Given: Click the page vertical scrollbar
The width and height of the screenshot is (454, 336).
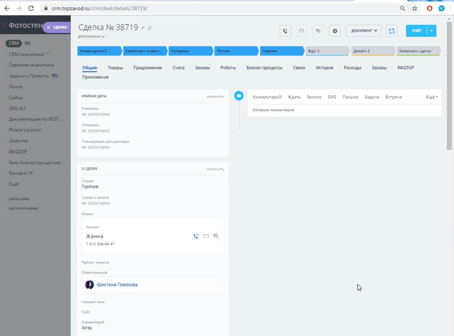Looking at the screenshot, I should [x=449, y=86].
